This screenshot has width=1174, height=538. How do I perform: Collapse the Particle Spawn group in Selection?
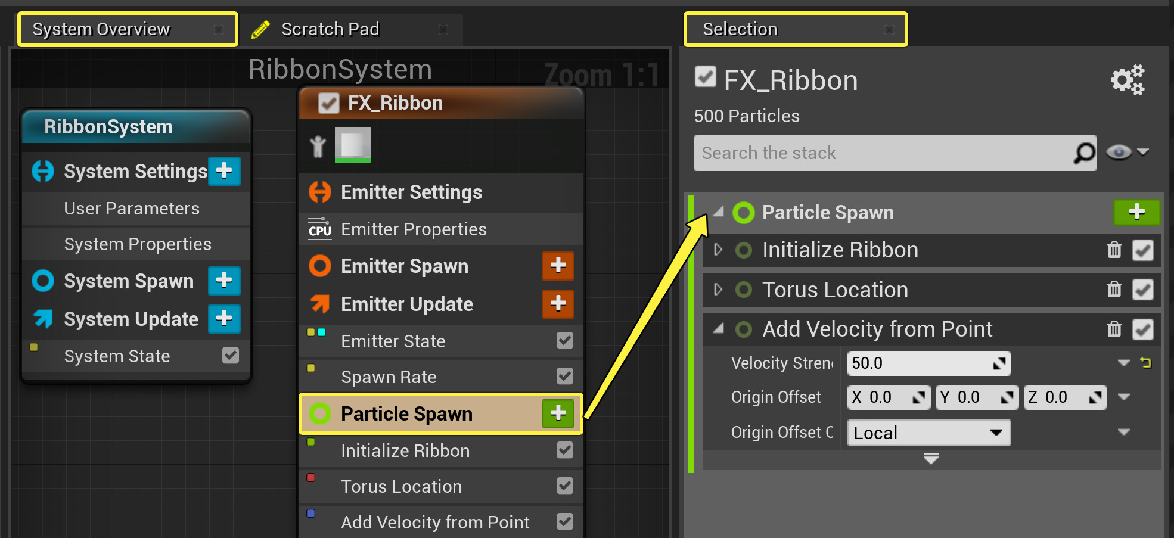coord(718,212)
